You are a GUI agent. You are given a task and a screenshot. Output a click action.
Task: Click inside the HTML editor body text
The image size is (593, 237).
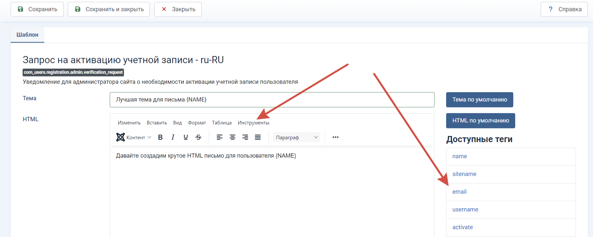[x=206, y=156]
